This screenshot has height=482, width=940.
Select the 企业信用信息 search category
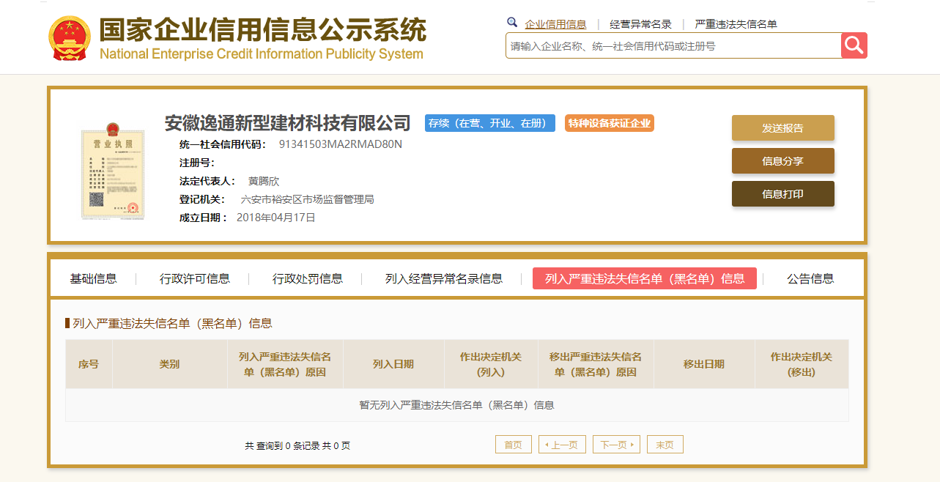(555, 24)
